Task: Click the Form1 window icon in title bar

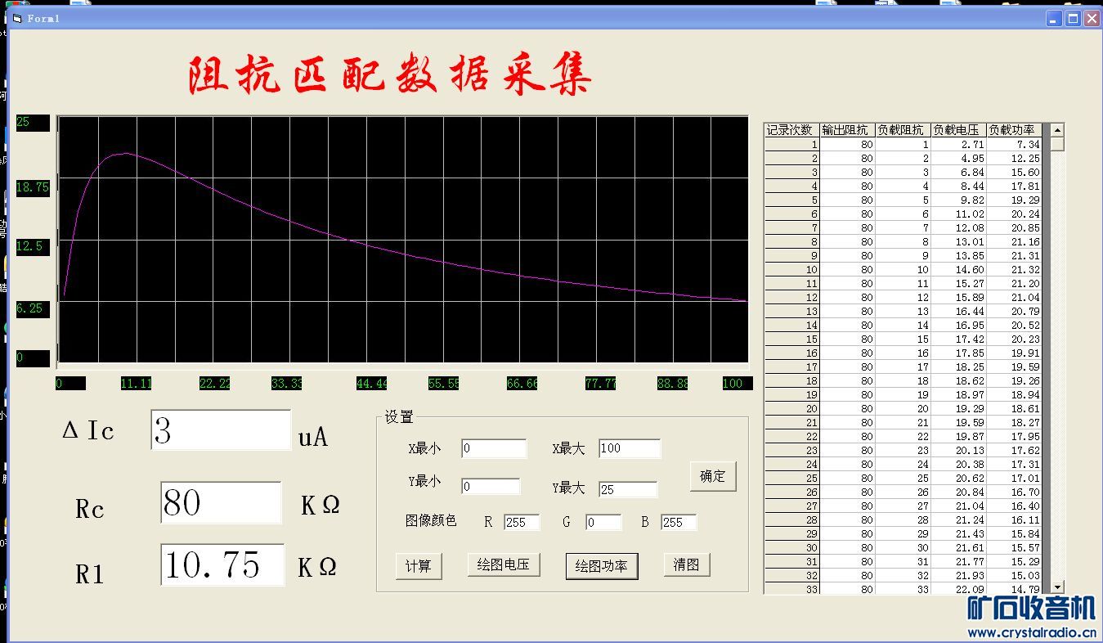Action: click(x=17, y=18)
